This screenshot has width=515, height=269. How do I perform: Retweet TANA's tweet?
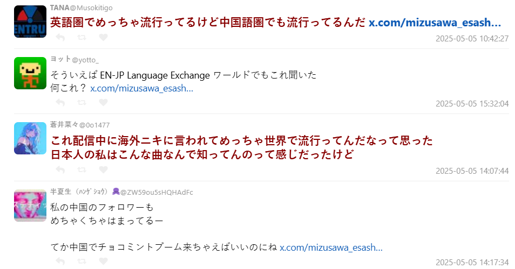point(82,38)
